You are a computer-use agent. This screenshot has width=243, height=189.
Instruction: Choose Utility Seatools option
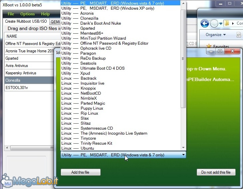[121, 63]
